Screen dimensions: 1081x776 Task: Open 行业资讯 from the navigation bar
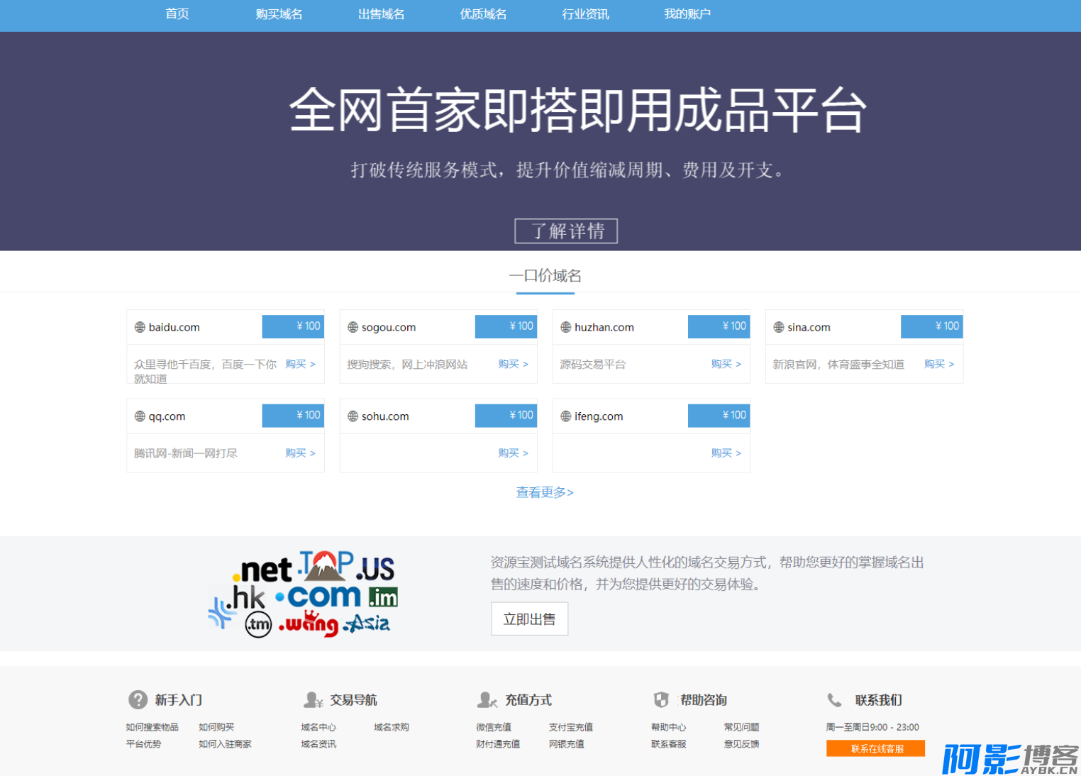tap(585, 14)
